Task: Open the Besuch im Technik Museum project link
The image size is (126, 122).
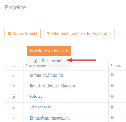Action: point(52,86)
